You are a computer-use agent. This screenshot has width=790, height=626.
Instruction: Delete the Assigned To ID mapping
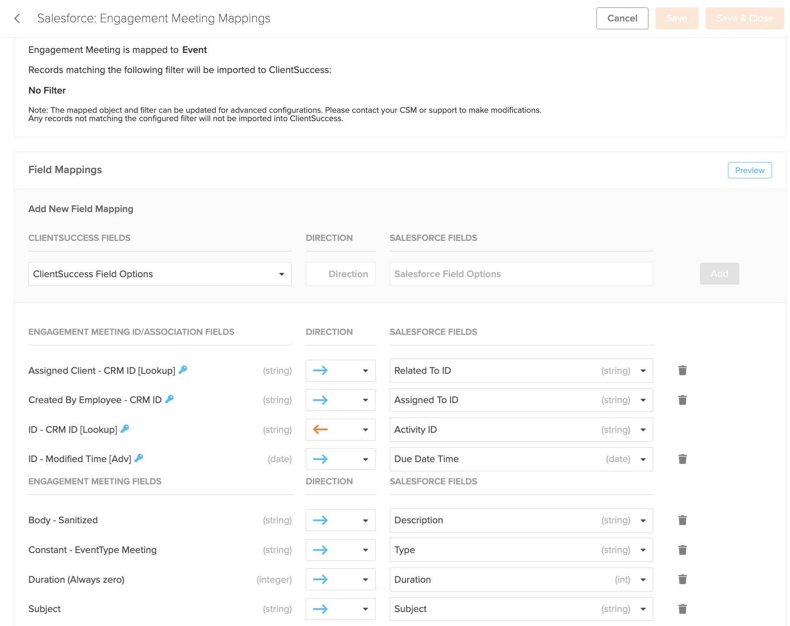click(x=683, y=400)
